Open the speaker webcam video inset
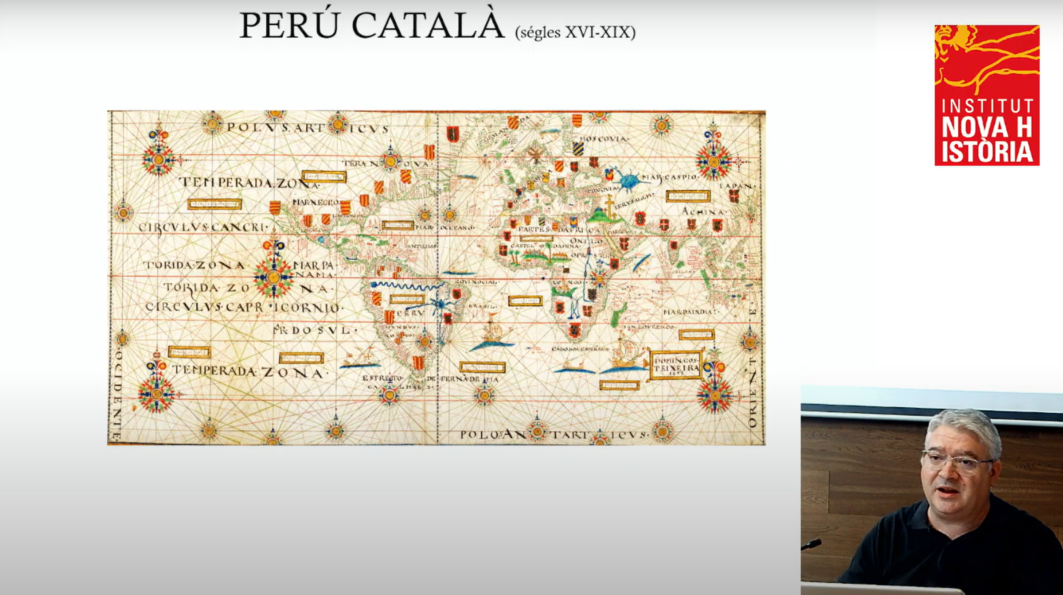The width and height of the screenshot is (1063, 595). click(x=932, y=490)
